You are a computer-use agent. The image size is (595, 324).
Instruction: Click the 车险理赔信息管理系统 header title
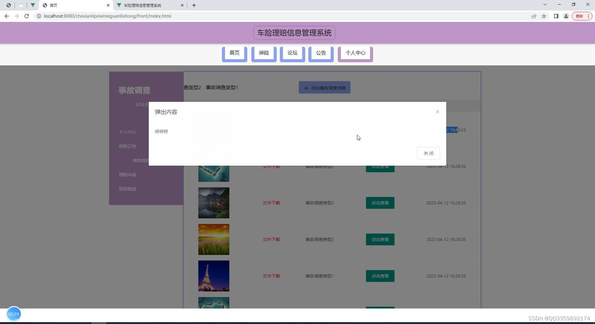coord(294,33)
